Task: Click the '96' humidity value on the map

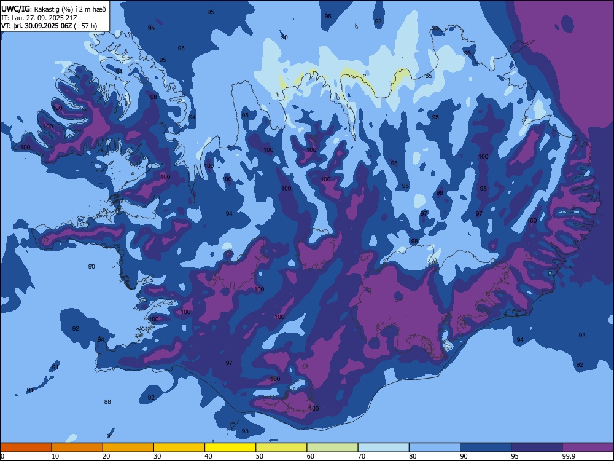Action: click(467, 53)
